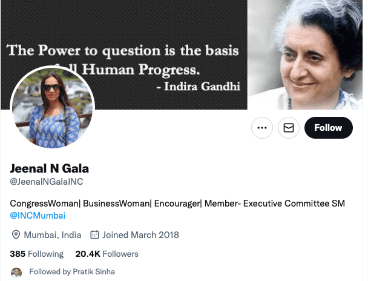Follow Jeenal N Gala's account
The image size is (368, 281).
(x=328, y=128)
